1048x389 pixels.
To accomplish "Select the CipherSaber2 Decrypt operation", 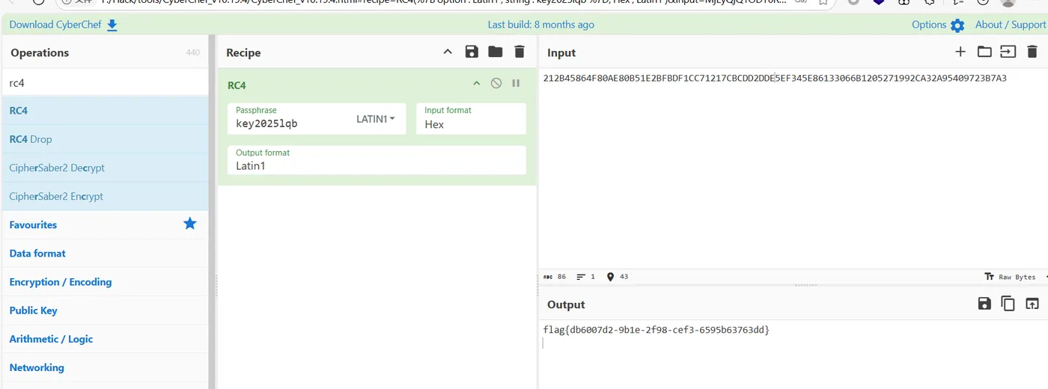I will coord(104,168).
